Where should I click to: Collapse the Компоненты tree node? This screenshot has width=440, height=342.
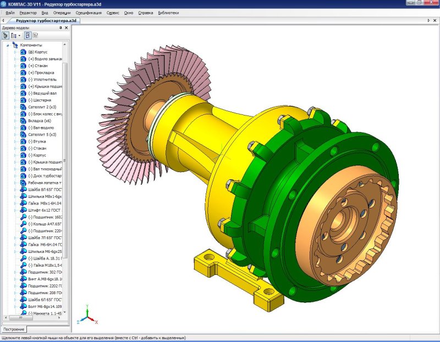coord(8,45)
